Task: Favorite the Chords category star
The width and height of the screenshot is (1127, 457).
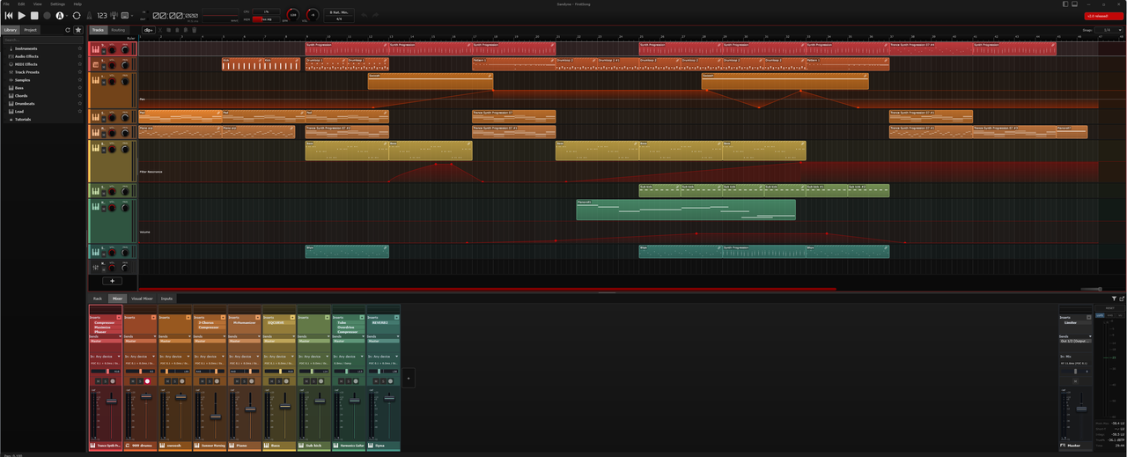Action: 80,96
